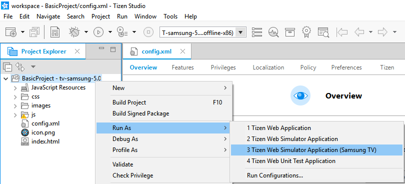Viewport: 405px width, 184px height.
Task: Open the Help menu
Action: (190, 16)
